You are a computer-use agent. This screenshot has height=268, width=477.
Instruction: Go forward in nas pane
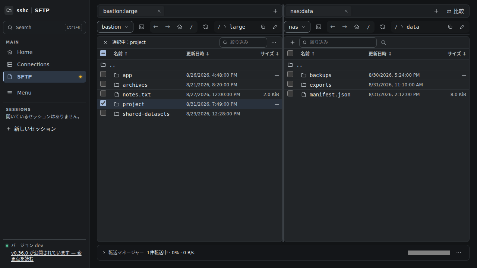[x=345, y=27]
